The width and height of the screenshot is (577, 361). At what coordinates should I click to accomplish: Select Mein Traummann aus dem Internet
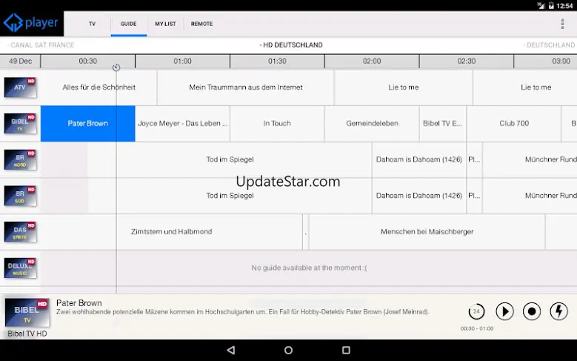click(x=246, y=87)
